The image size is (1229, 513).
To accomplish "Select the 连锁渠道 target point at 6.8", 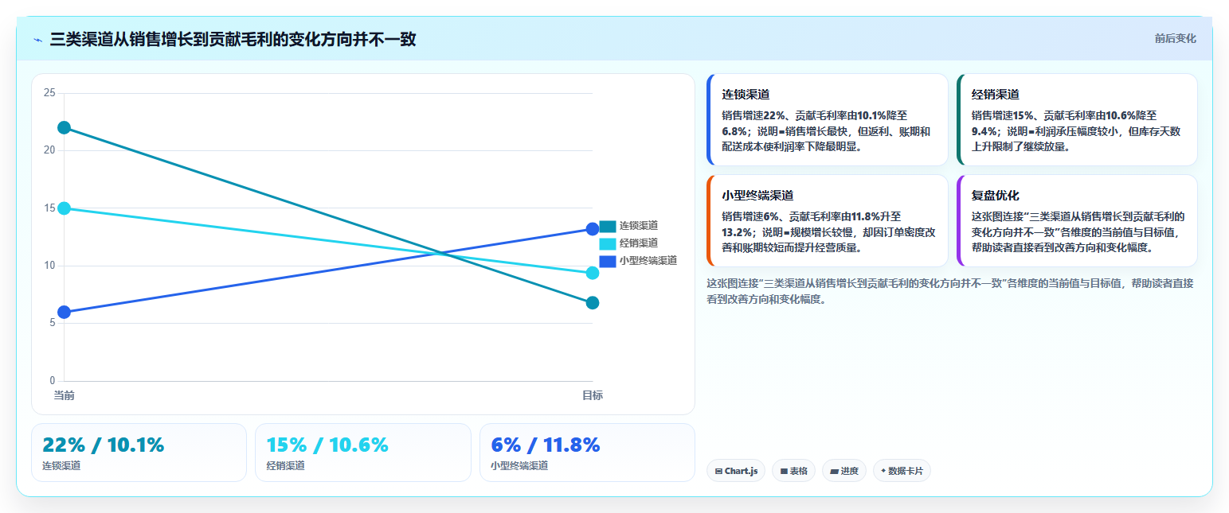I will pos(593,303).
